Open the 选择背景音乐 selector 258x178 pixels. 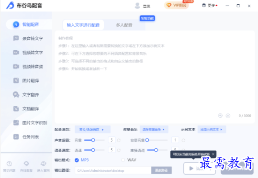click(154, 130)
